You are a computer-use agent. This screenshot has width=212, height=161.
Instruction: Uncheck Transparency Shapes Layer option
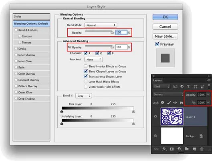tap(85, 76)
